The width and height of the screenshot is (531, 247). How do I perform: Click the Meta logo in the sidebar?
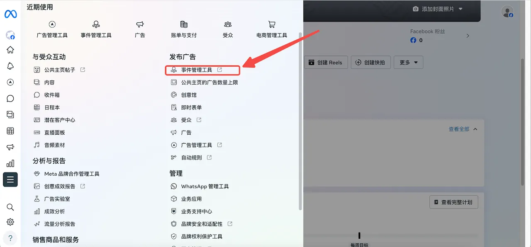coord(10,14)
